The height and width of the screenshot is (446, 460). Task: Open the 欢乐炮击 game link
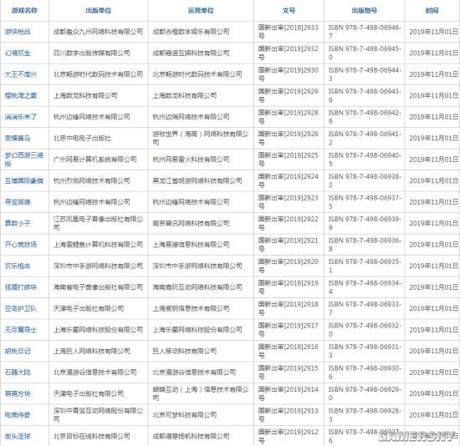coord(18,266)
